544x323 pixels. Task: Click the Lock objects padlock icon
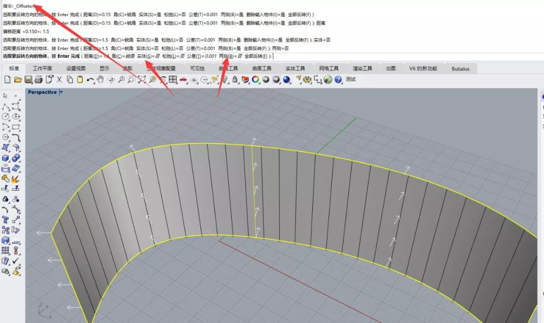coord(235,79)
